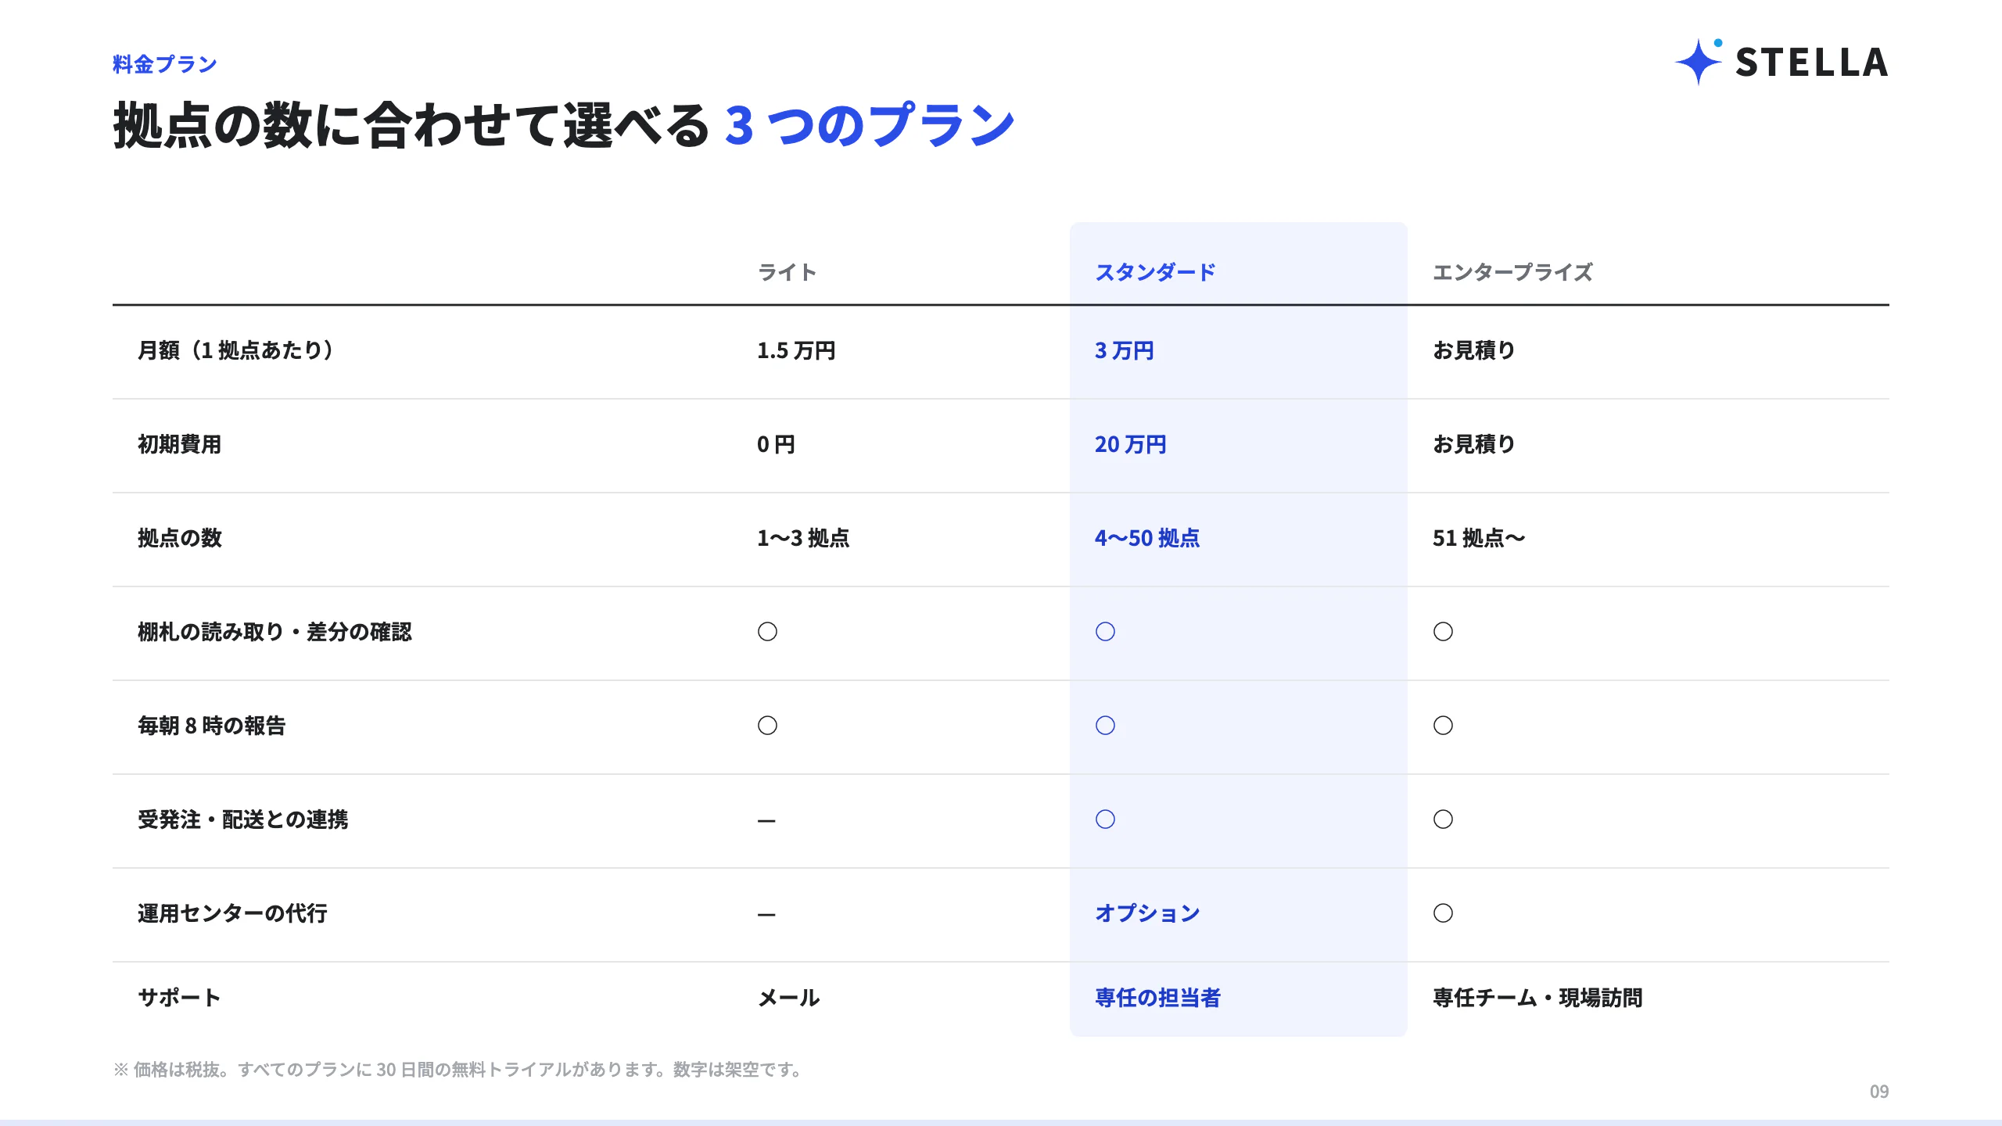Click the dash mark for ライト 運用センターの代行
Screen dimensions: 2002x1126
coord(766,915)
